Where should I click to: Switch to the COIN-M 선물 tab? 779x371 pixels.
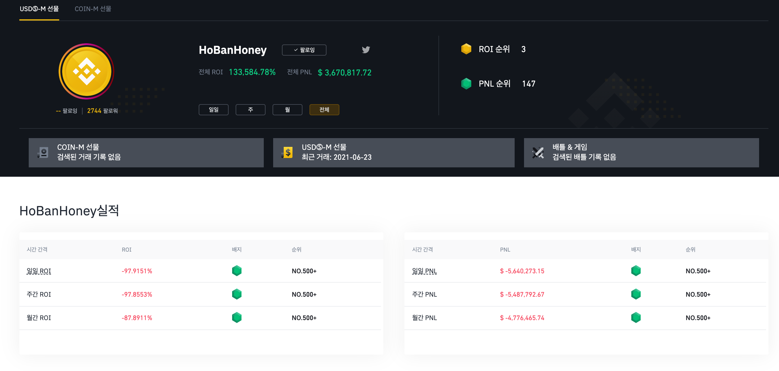tap(93, 9)
